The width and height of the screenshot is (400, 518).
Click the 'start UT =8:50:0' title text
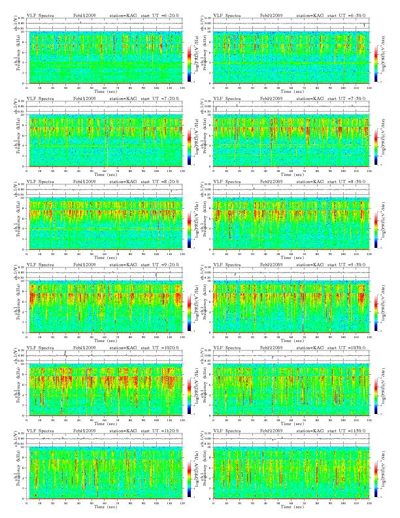click(346, 181)
